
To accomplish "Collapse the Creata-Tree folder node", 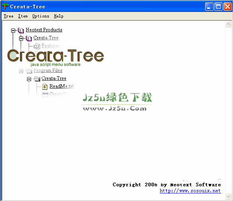I will pos(29,79).
